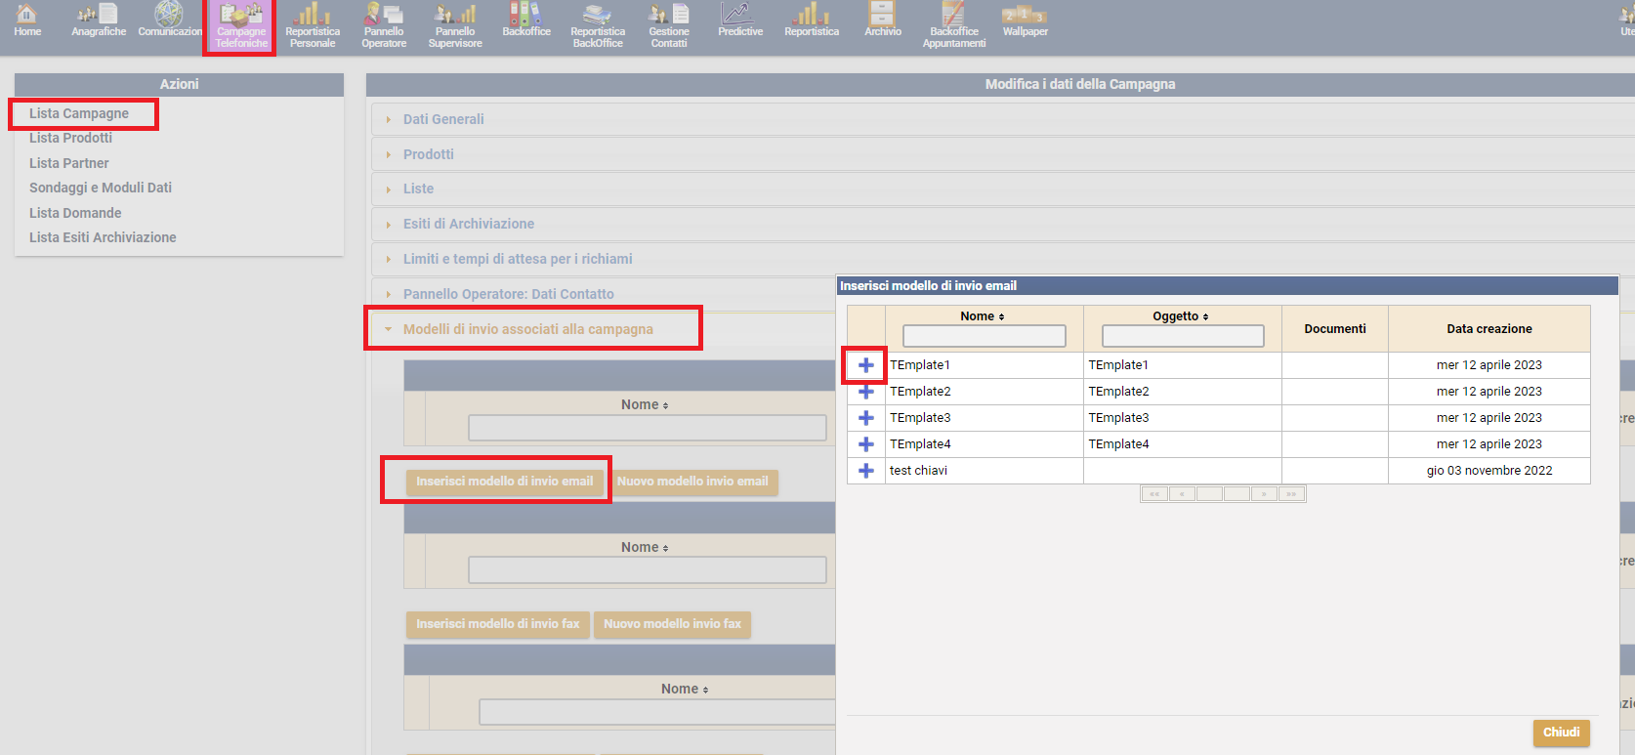Open the Wallpaper toolbar icon

pos(1025,21)
